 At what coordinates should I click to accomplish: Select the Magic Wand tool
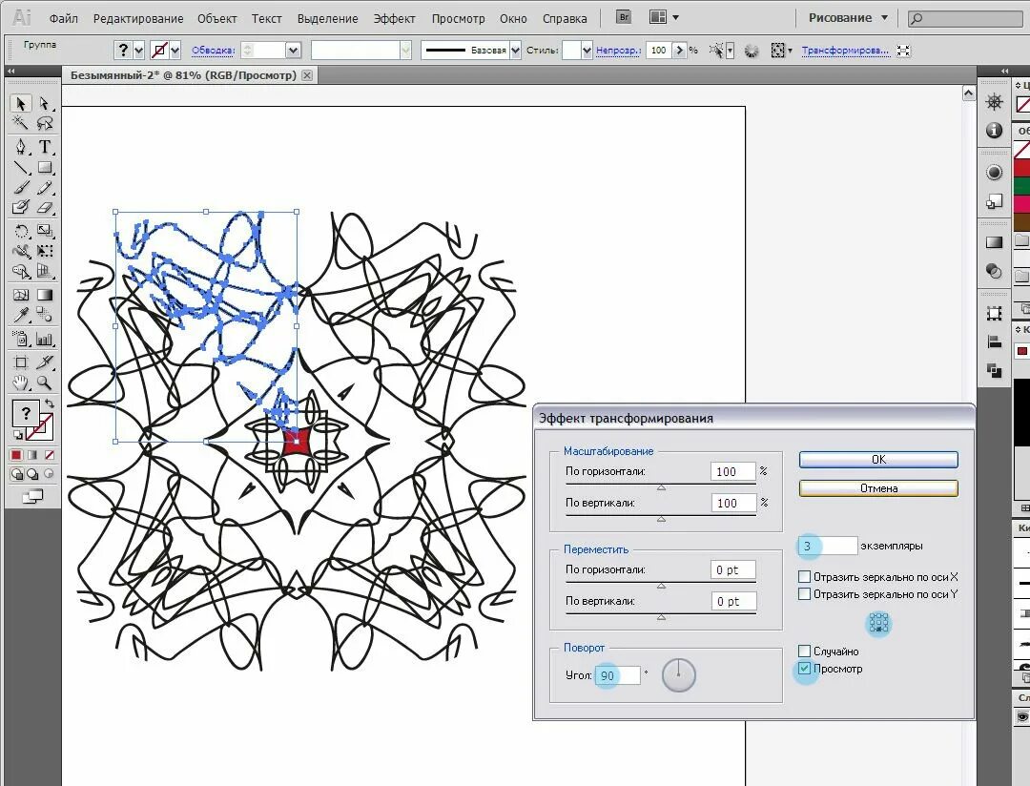point(20,123)
